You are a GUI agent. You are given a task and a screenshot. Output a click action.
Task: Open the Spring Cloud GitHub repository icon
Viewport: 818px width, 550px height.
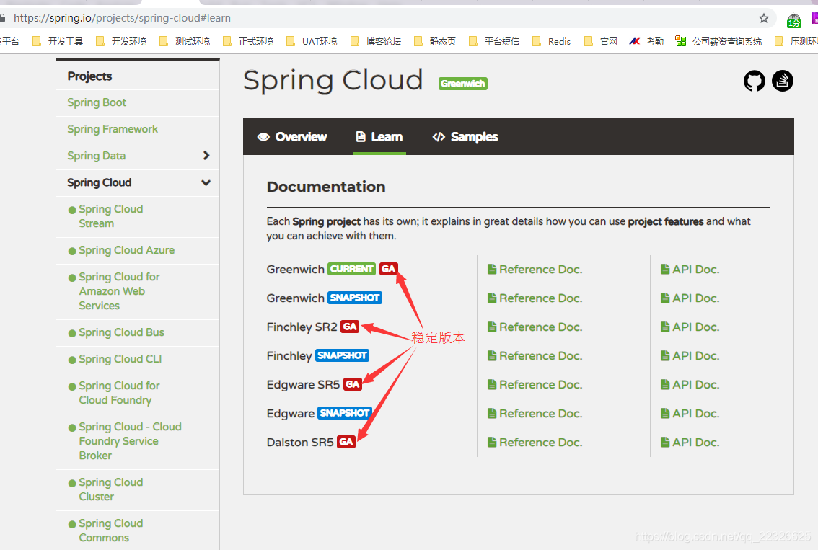[754, 81]
